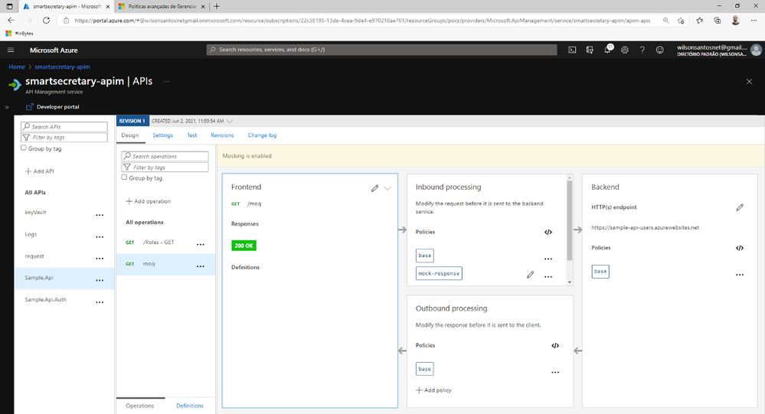Expand the revision created date dropdown
This screenshot has height=414, width=765.
tap(230, 121)
